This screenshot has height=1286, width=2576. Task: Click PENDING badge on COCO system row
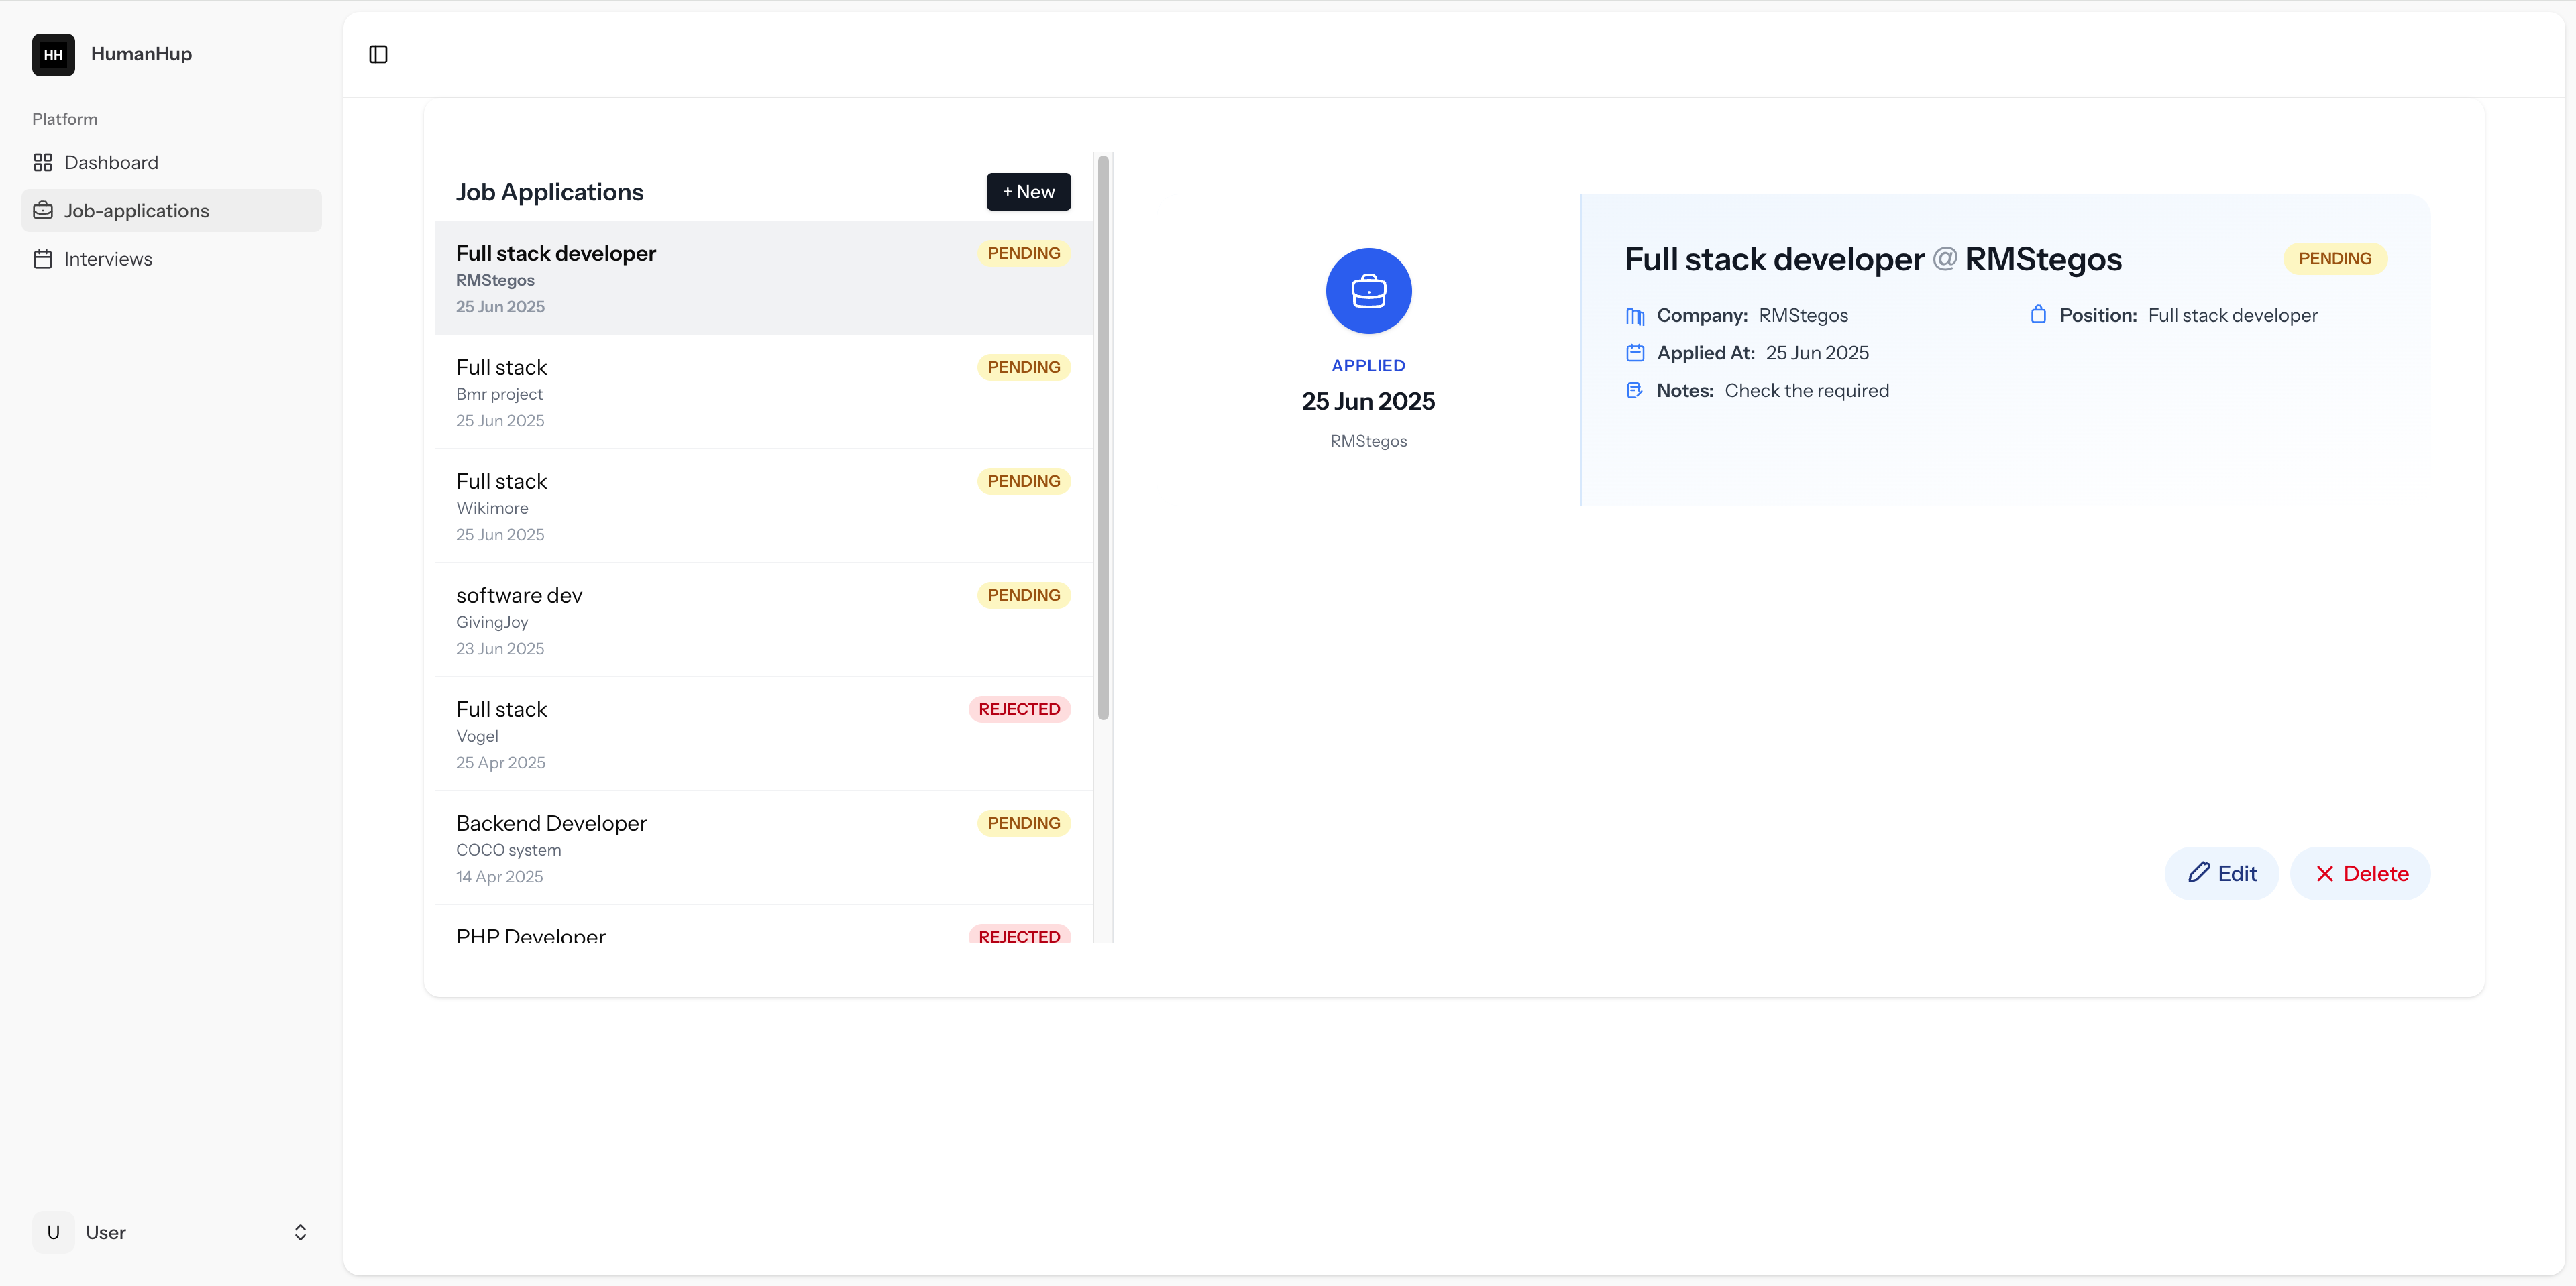tap(1023, 823)
